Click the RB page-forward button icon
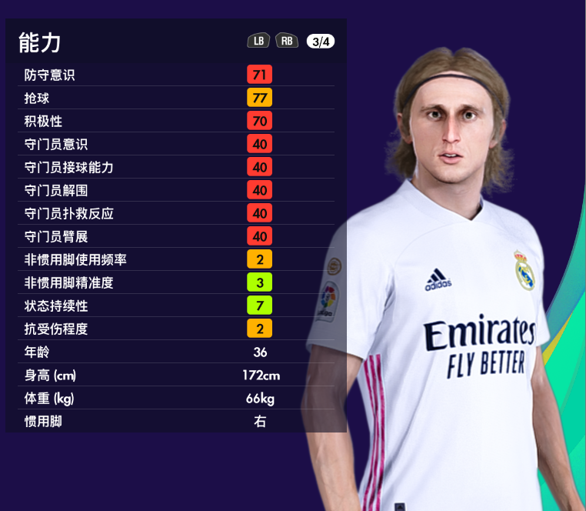The width and height of the screenshot is (586, 511). coord(287,41)
